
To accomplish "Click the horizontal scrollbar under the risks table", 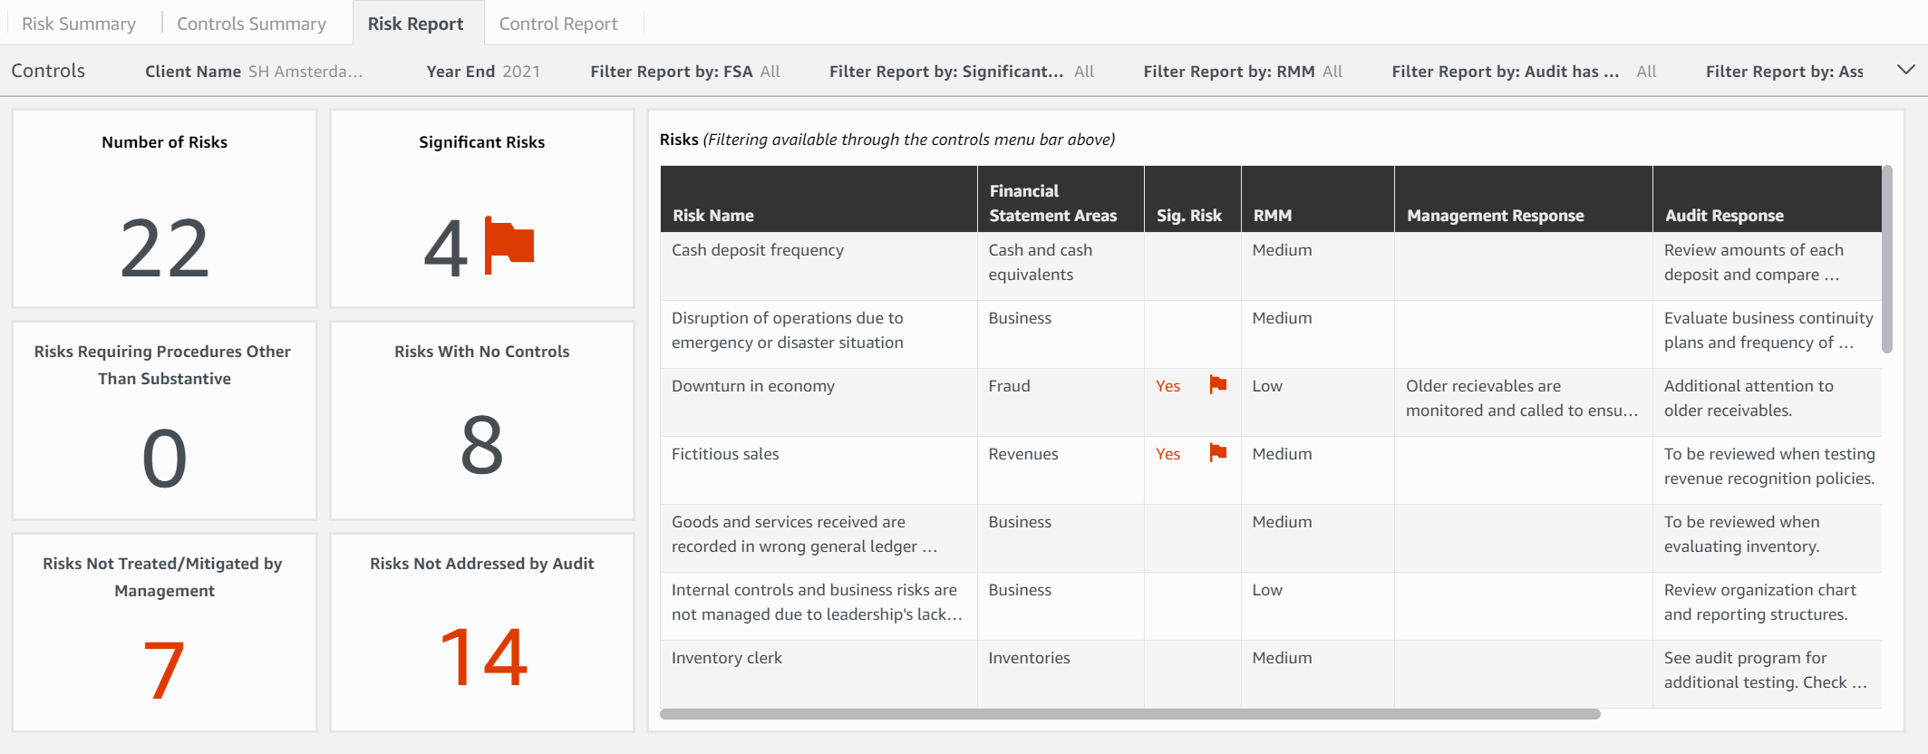I will [1129, 714].
